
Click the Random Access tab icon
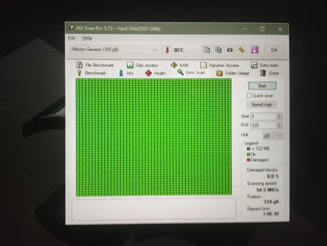203,65
